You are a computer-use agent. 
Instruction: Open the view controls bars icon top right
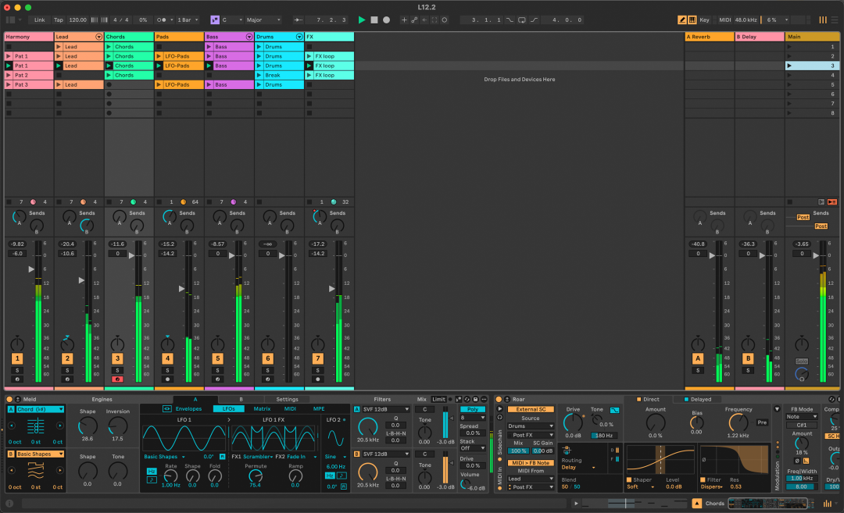pyautogui.click(x=823, y=20)
